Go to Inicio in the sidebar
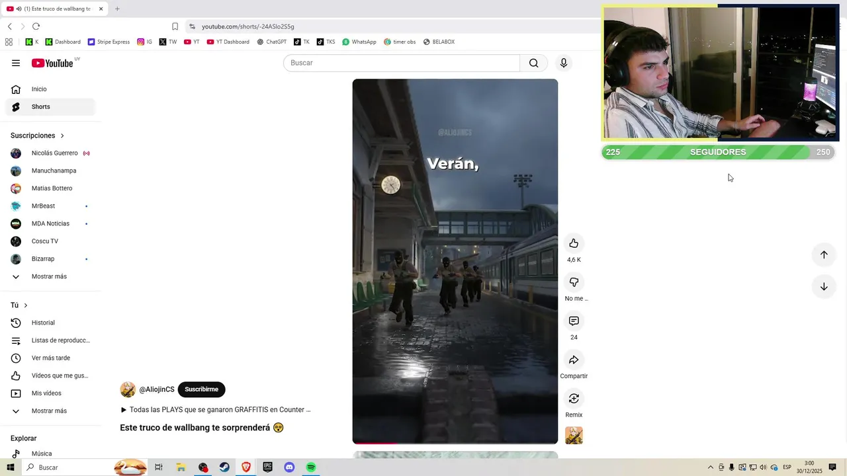 (x=50, y=89)
